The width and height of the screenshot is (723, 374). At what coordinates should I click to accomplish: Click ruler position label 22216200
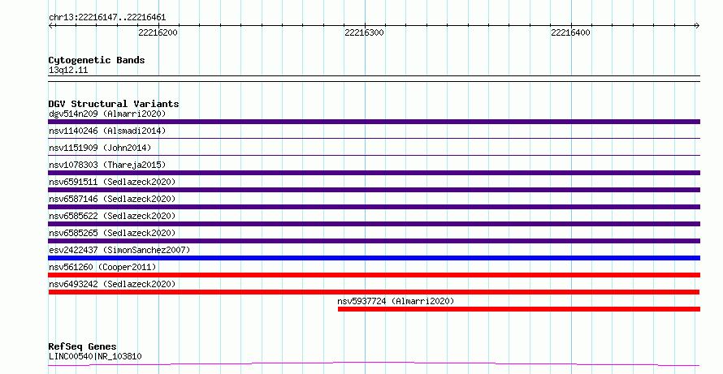click(x=158, y=32)
